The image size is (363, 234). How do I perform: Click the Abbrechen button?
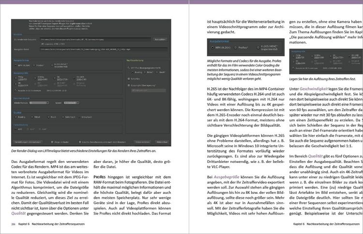(162, 142)
